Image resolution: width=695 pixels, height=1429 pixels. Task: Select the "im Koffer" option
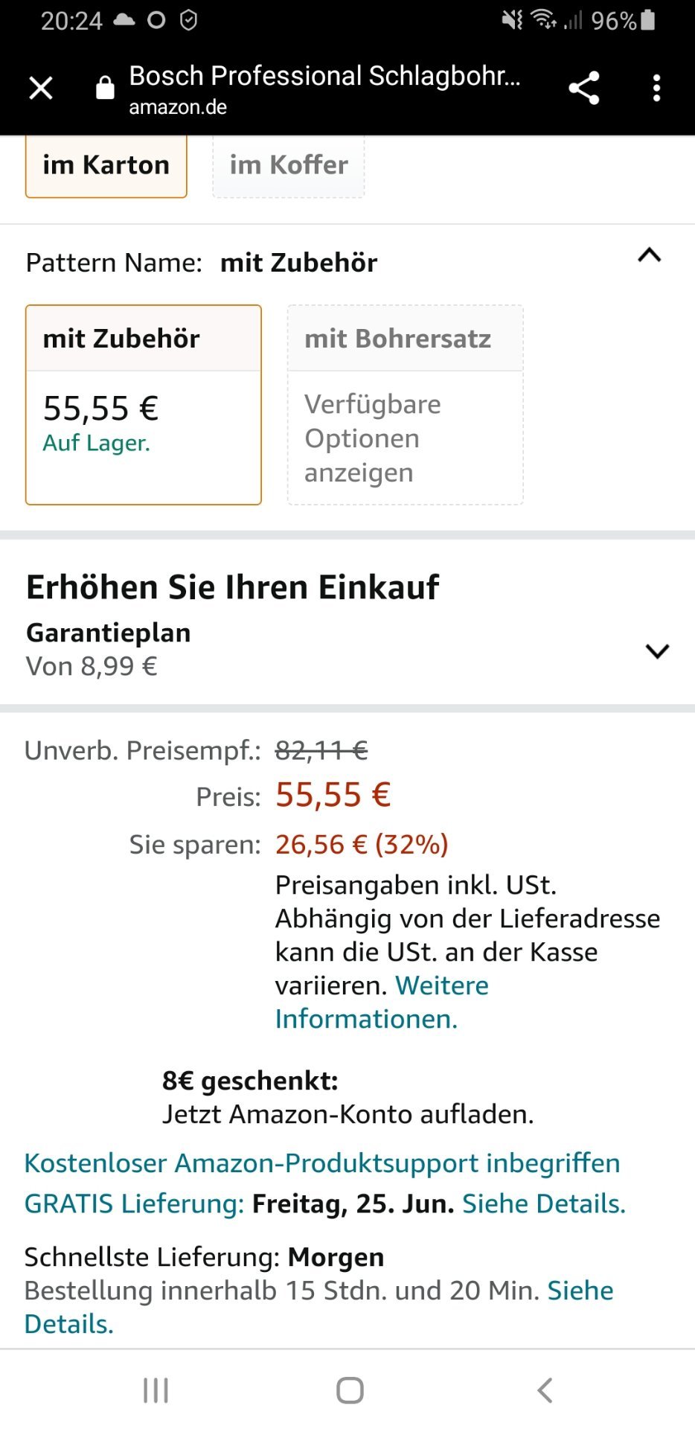point(288,165)
